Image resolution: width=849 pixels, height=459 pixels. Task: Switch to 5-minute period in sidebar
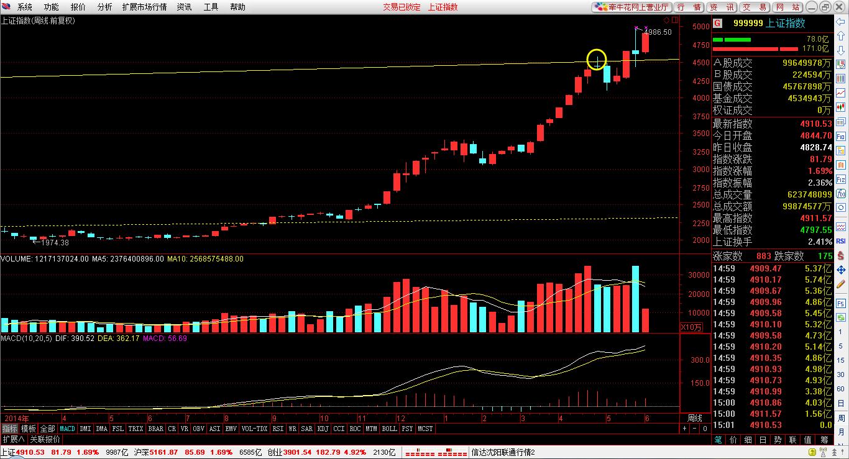click(x=841, y=346)
